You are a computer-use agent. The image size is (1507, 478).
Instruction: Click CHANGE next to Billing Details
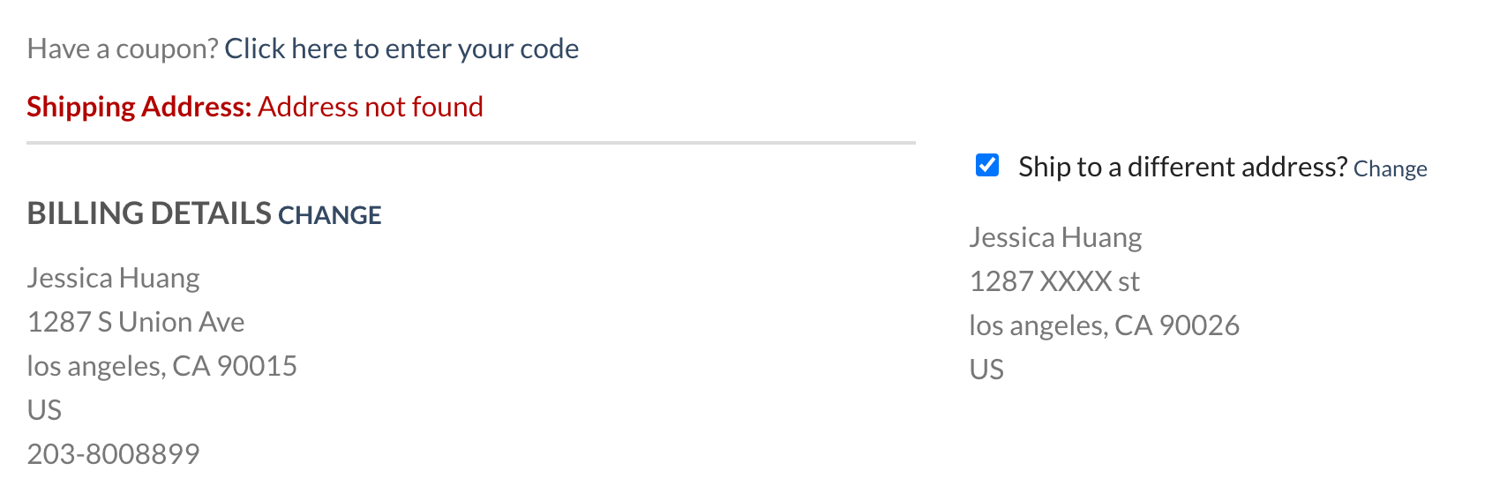pyautogui.click(x=330, y=215)
